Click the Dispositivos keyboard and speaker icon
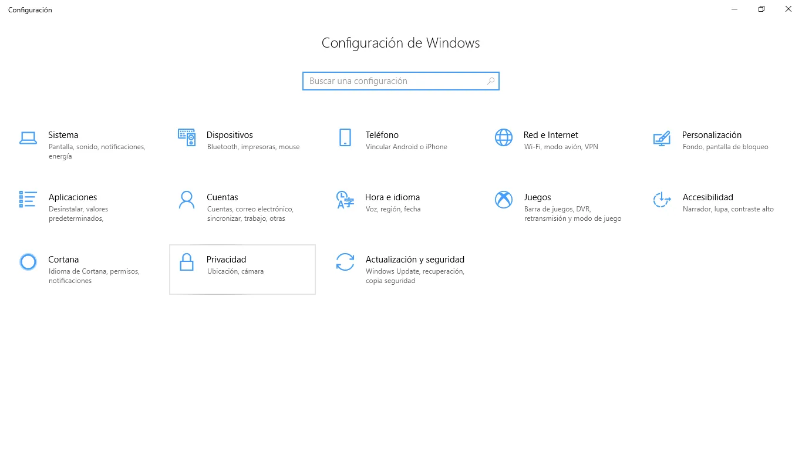 pos(187,137)
